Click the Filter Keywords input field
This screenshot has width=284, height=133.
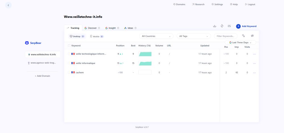(x=226, y=36)
